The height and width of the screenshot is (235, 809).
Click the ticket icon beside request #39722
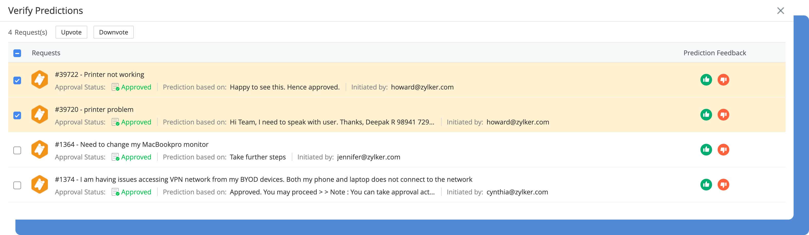tap(40, 80)
